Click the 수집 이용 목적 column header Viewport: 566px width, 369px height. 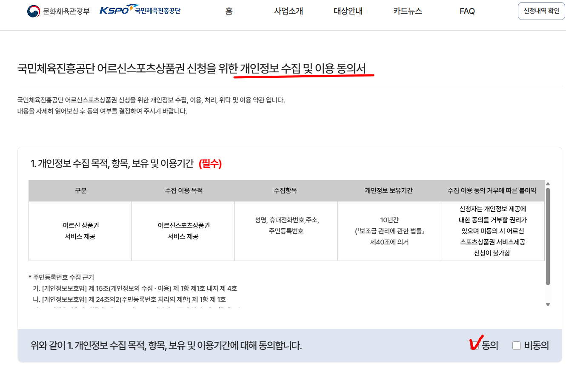pyautogui.click(x=183, y=191)
